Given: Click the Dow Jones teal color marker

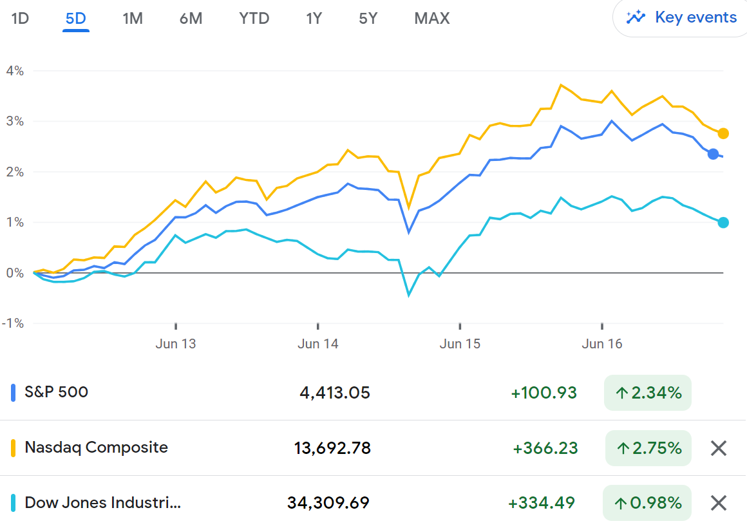Looking at the screenshot, I should (x=13, y=503).
